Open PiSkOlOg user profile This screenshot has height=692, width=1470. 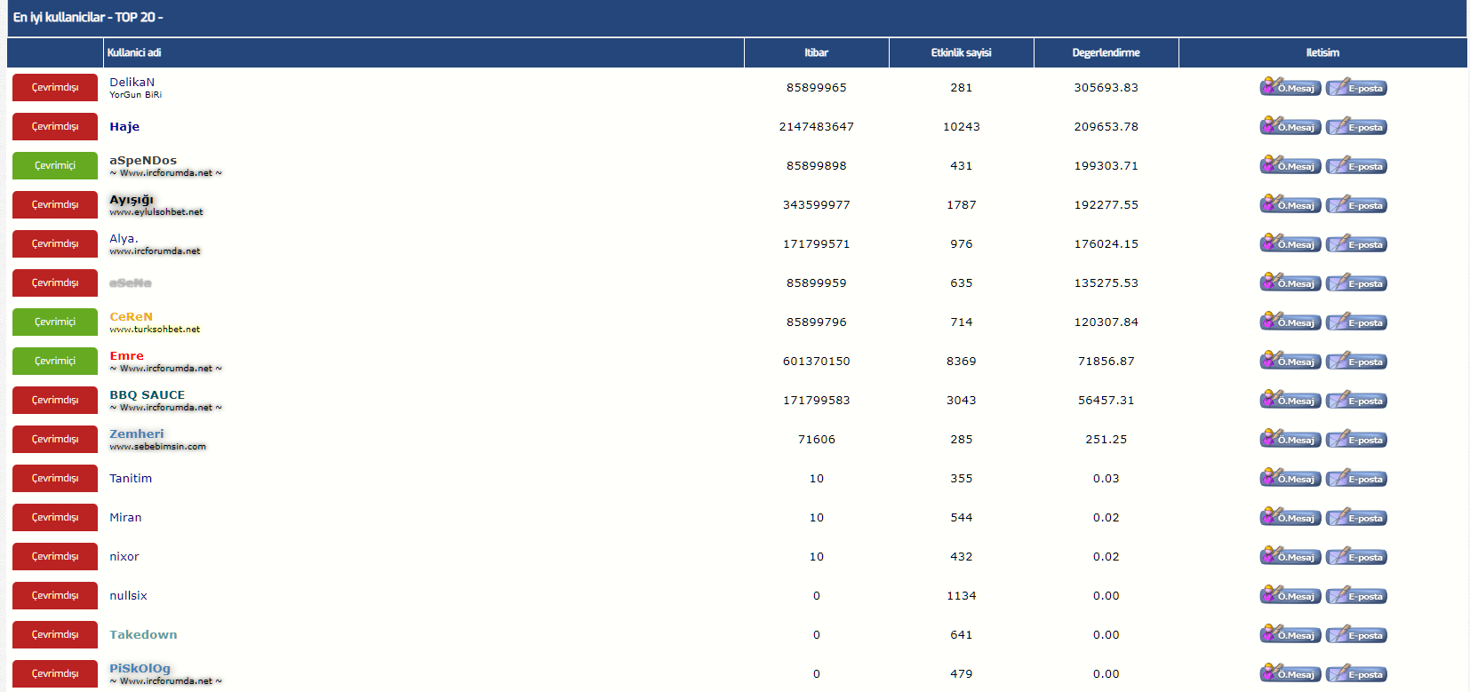click(140, 669)
